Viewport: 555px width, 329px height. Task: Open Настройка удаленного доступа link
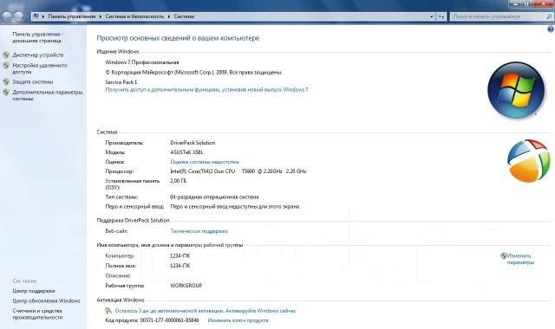coord(40,68)
